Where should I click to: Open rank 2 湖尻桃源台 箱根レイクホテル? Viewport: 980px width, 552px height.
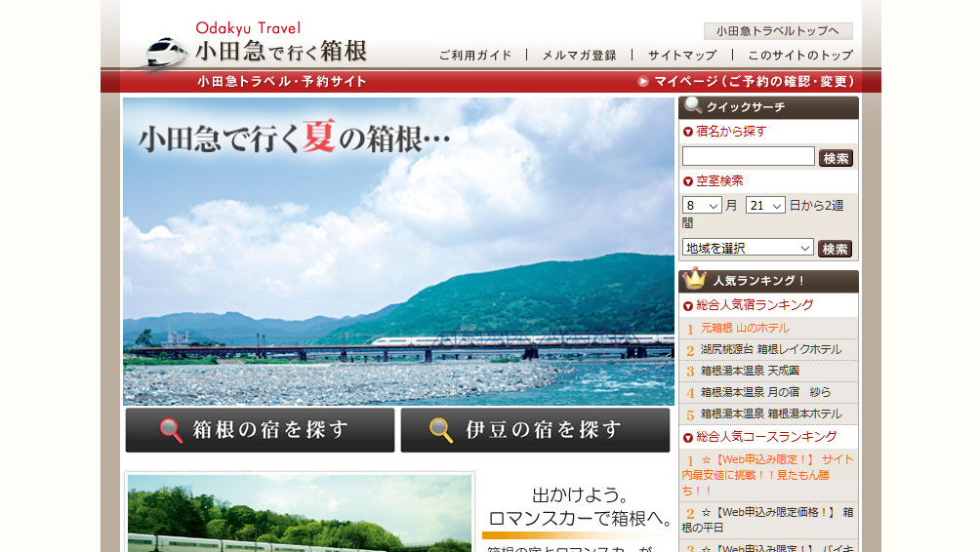770,350
